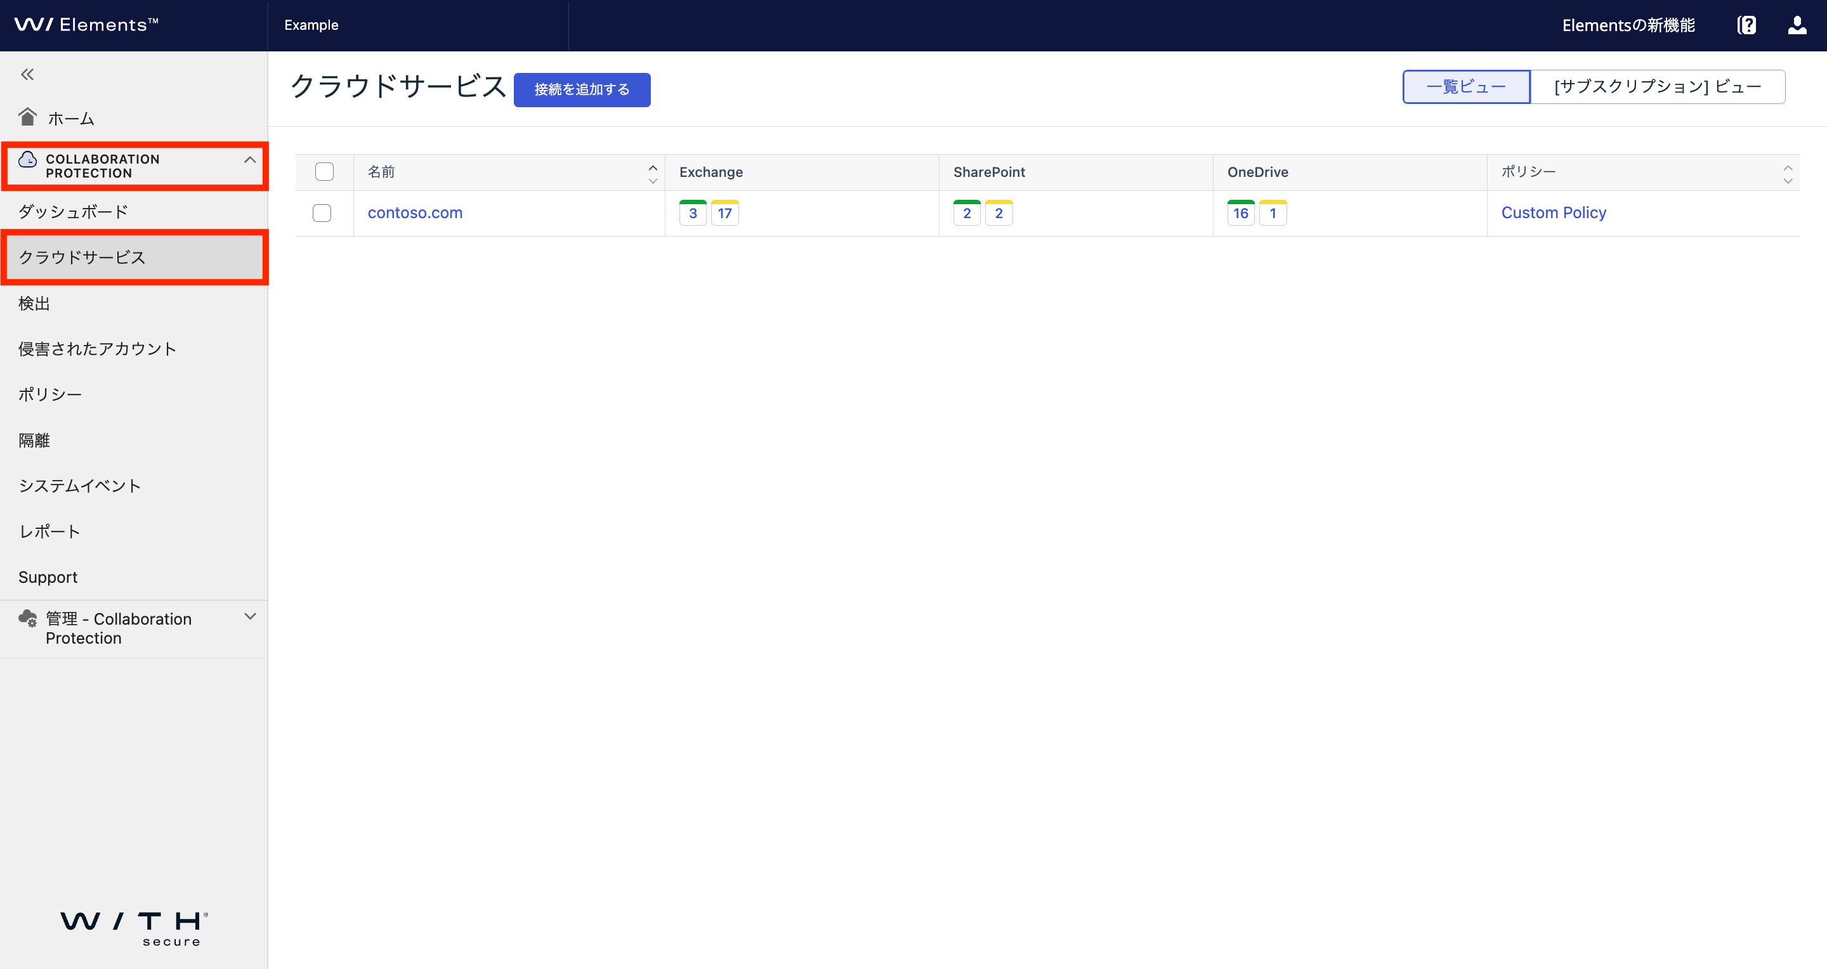Image resolution: width=1827 pixels, height=969 pixels.
Task: Click the OneDrive yellow badge 1
Action: pos(1273,212)
